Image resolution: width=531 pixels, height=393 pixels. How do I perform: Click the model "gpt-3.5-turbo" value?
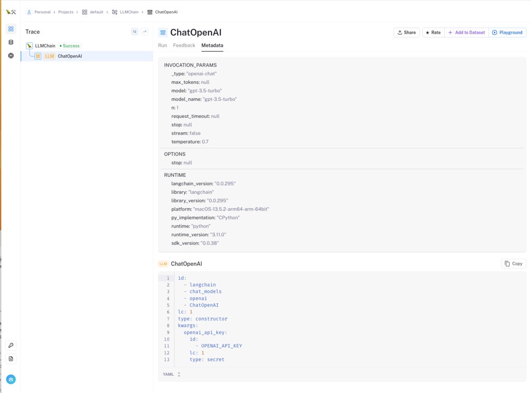(x=205, y=91)
